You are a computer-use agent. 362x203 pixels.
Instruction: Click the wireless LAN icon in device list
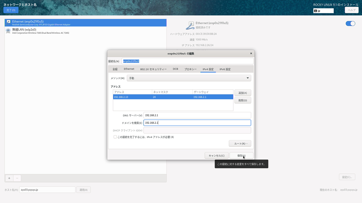(x=8, y=31)
